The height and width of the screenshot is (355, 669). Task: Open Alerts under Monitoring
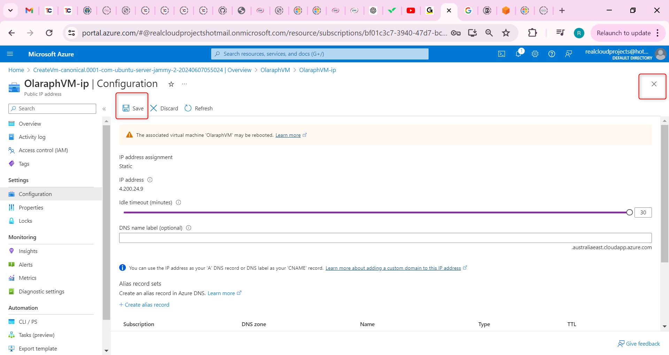25,265
